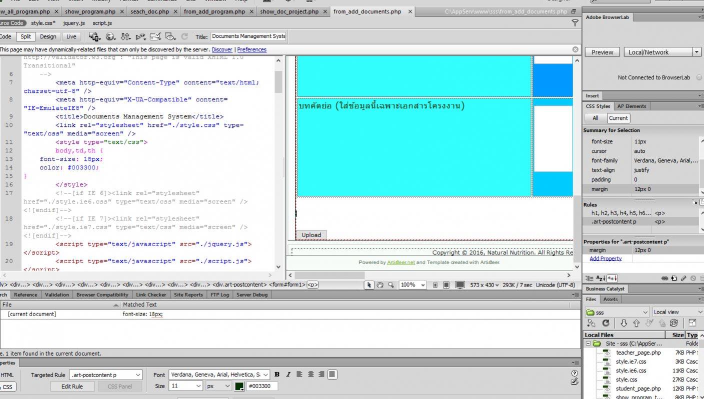Click Show Only Set Properties icon

pyautogui.click(x=612, y=278)
